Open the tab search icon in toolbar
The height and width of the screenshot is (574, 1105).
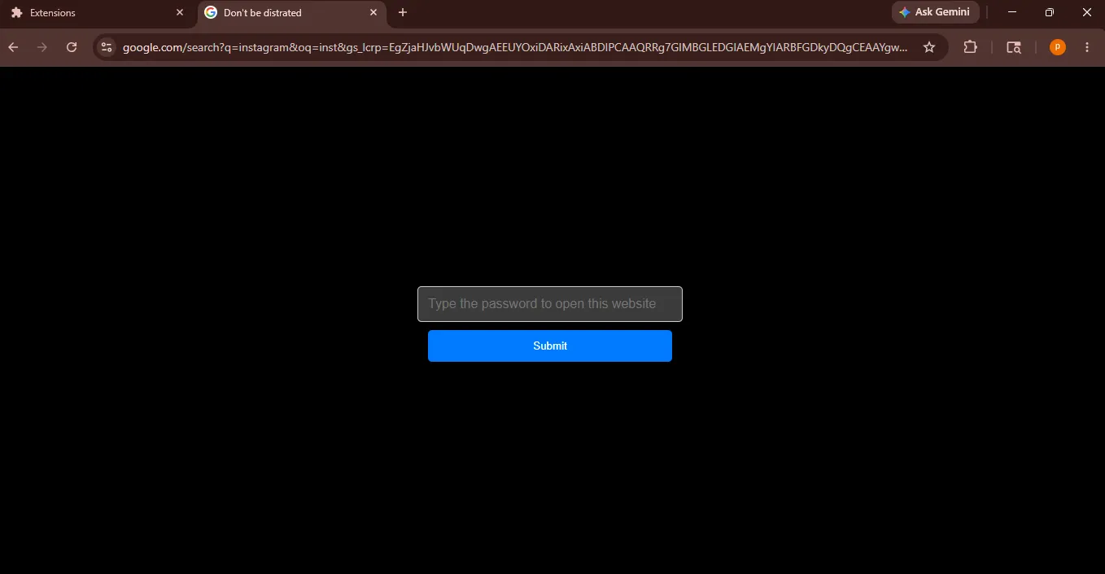(x=1014, y=47)
